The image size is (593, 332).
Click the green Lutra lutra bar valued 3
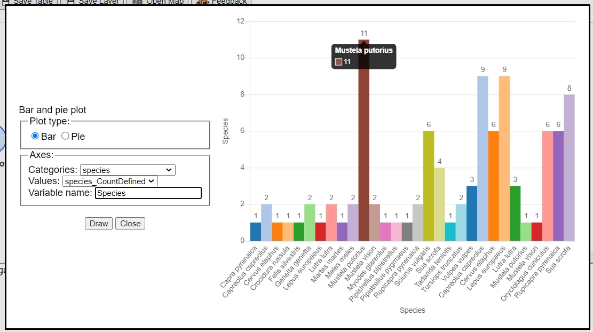tap(515, 214)
